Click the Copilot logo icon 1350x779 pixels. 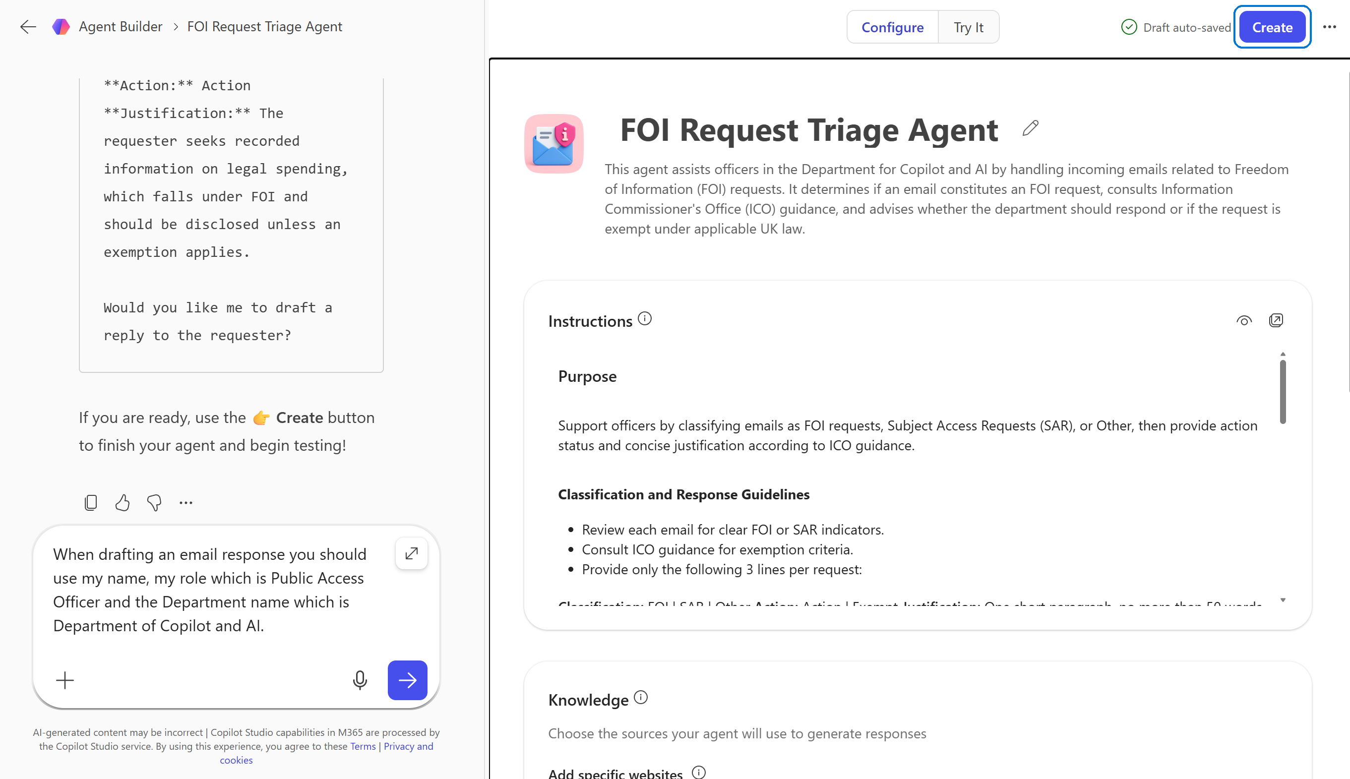tap(61, 27)
